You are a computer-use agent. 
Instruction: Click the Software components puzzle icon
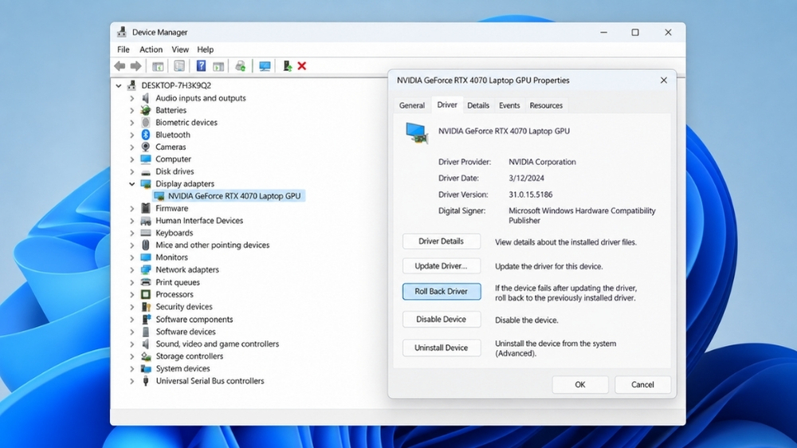click(146, 320)
